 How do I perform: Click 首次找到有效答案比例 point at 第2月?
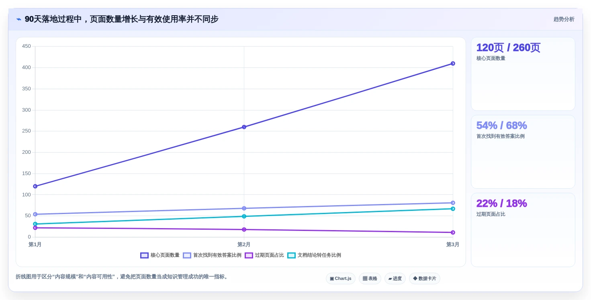[244, 208]
